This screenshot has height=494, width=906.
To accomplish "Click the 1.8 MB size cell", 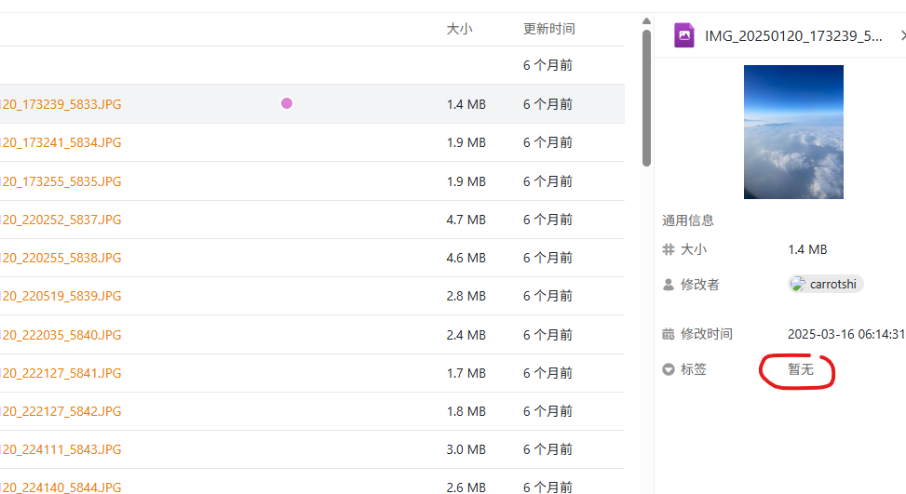I will point(466,411).
